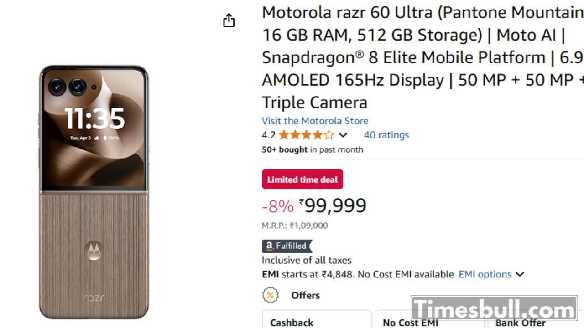This screenshot has width=584, height=328.
Task: Open the 40 ratings link
Action: pos(386,135)
